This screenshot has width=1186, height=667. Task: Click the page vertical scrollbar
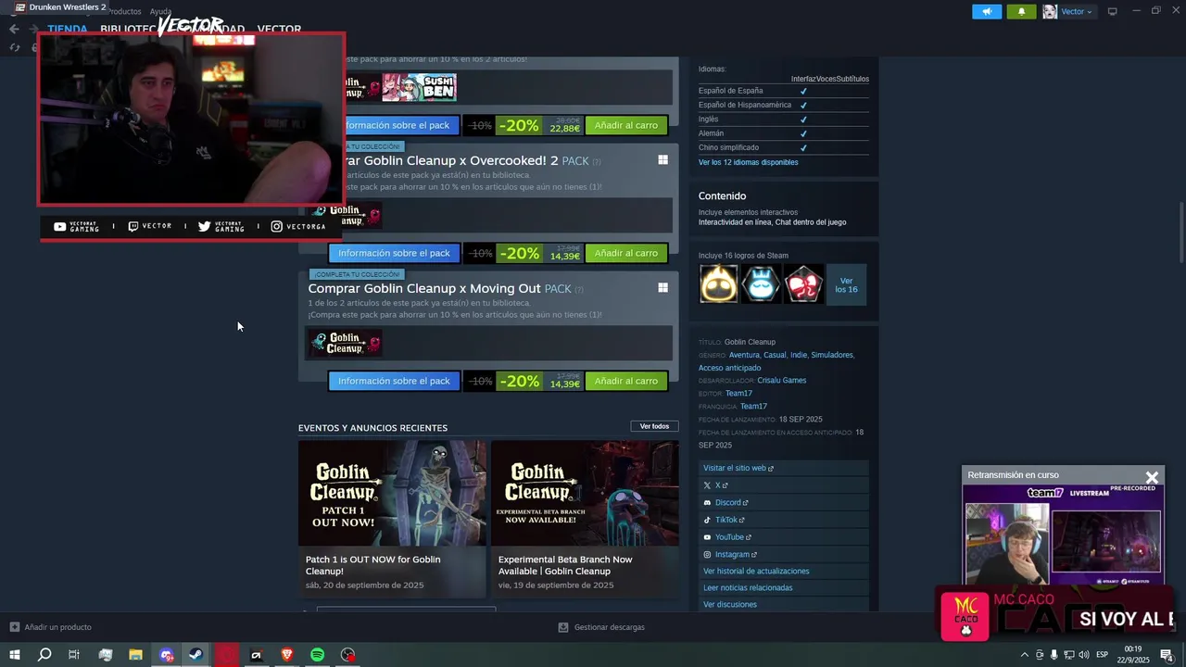coord(1181,232)
